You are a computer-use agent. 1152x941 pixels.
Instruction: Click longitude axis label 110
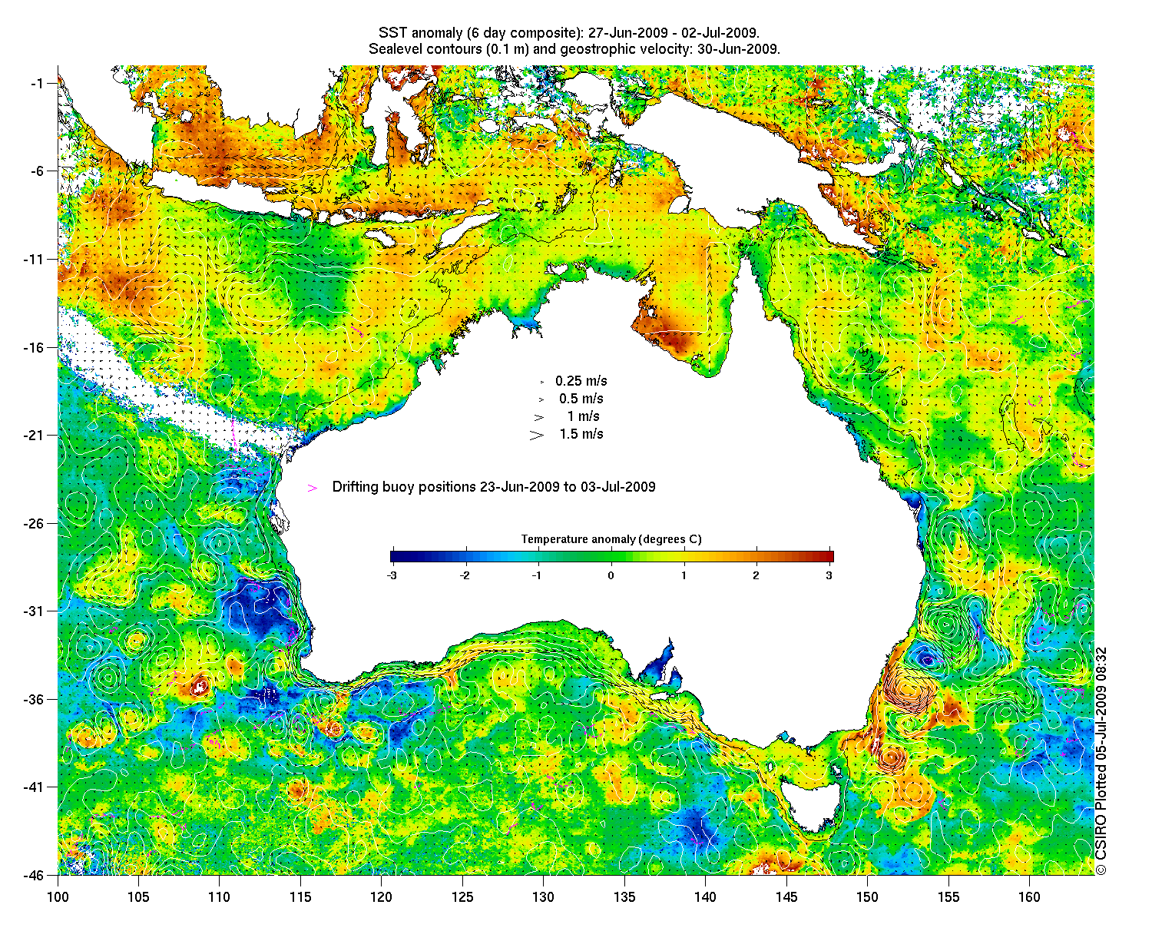point(219,897)
